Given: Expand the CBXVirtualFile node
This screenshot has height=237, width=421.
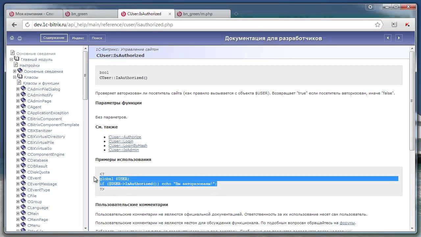Looking at the screenshot, I should tap(18, 143).
